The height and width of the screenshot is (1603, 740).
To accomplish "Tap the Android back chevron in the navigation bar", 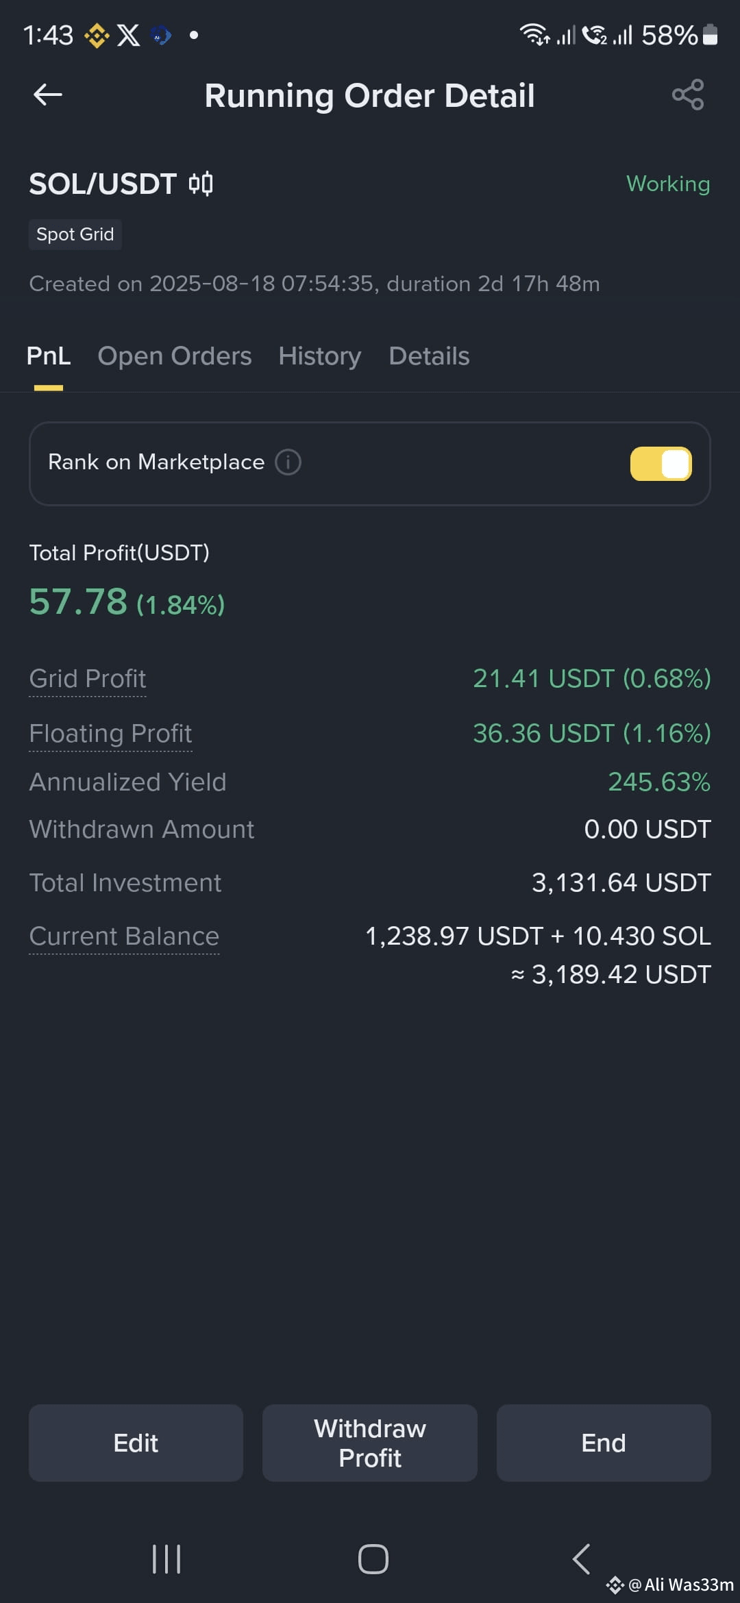I will point(581,1559).
